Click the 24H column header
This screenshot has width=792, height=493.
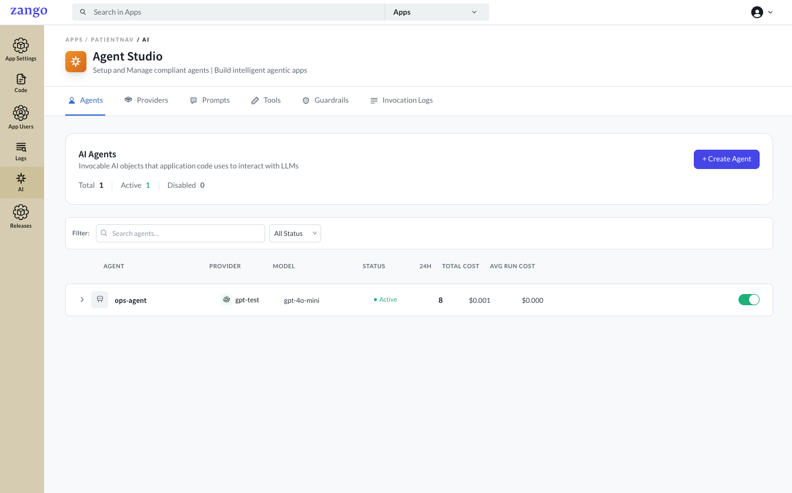(426, 266)
